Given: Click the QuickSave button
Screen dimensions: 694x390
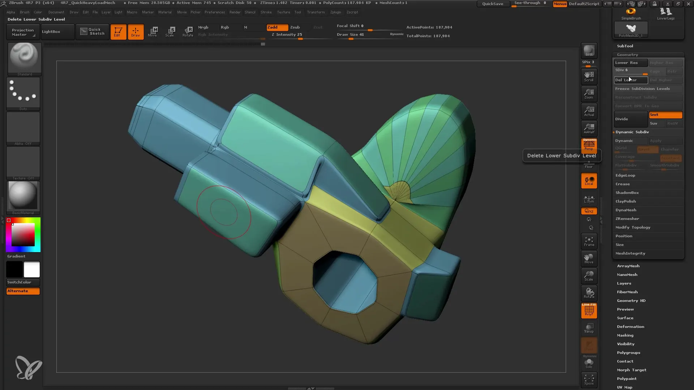Looking at the screenshot, I should coord(493,4).
